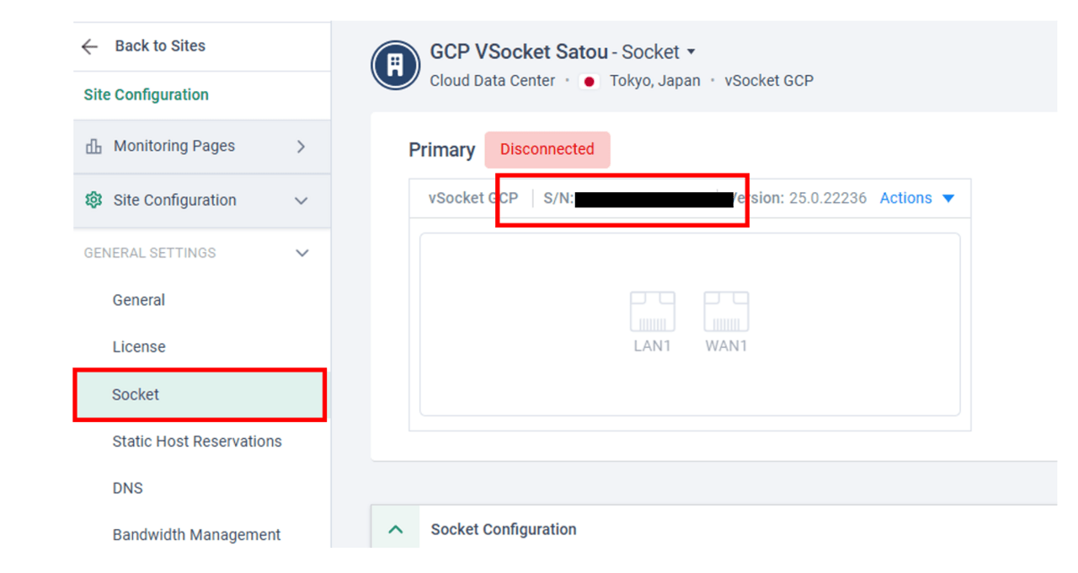Image resolution: width=1078 pixels, height=573 pixels.
Task: Click the LAN1 port icon
Action: [x=652, y=312]
